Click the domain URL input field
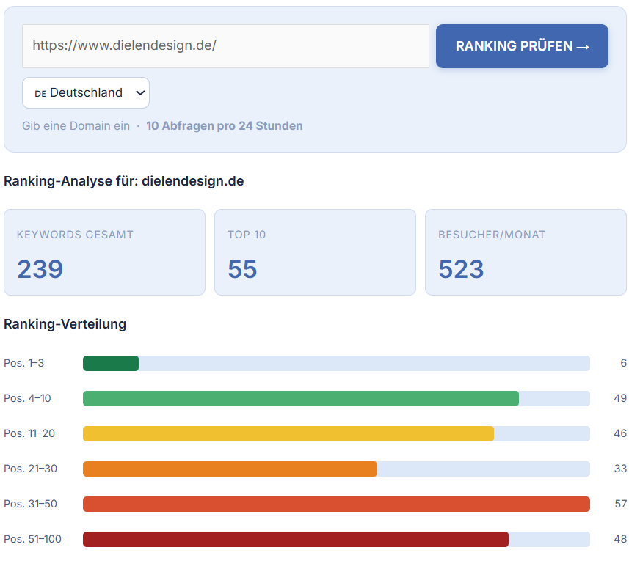Viewport: 629px width, 561px height. click(225, 46)
